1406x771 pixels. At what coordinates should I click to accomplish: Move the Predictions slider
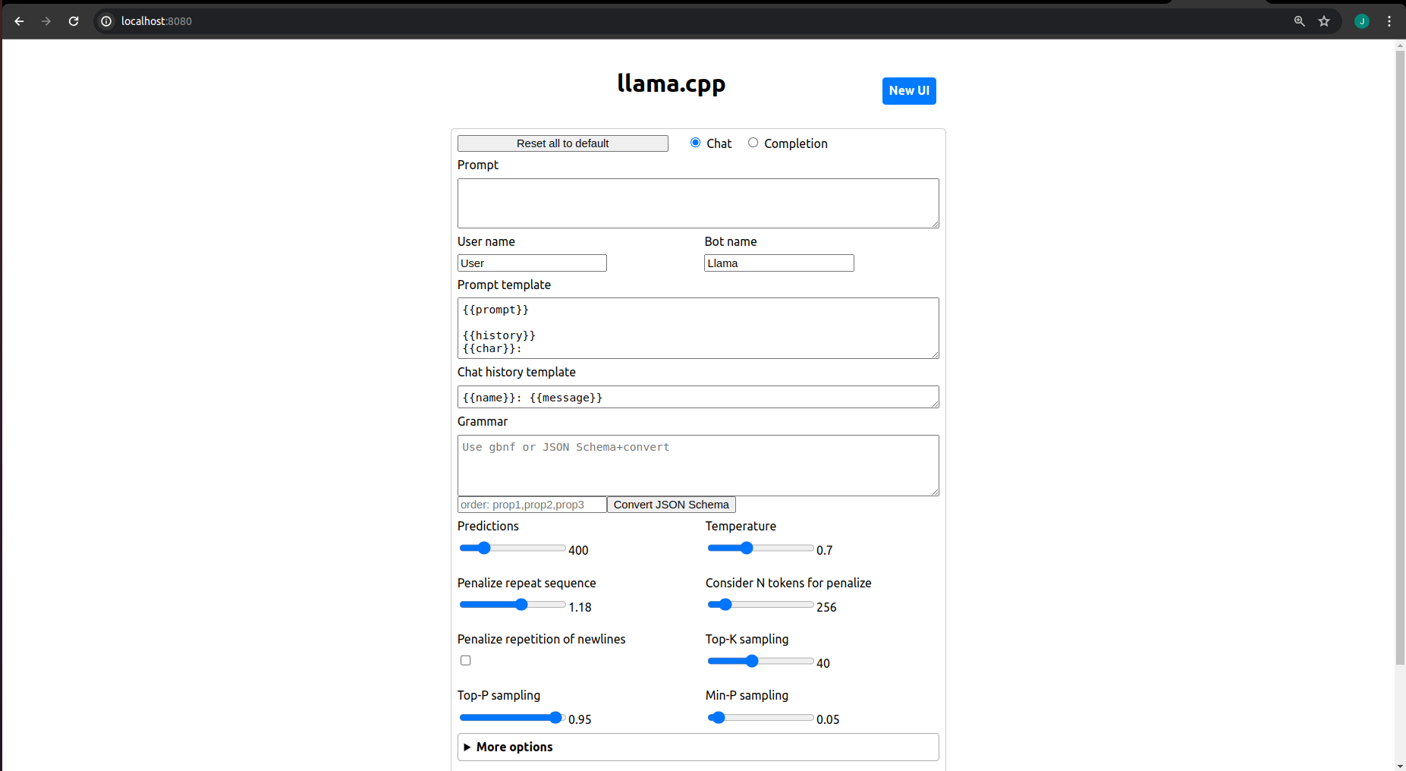484,547
